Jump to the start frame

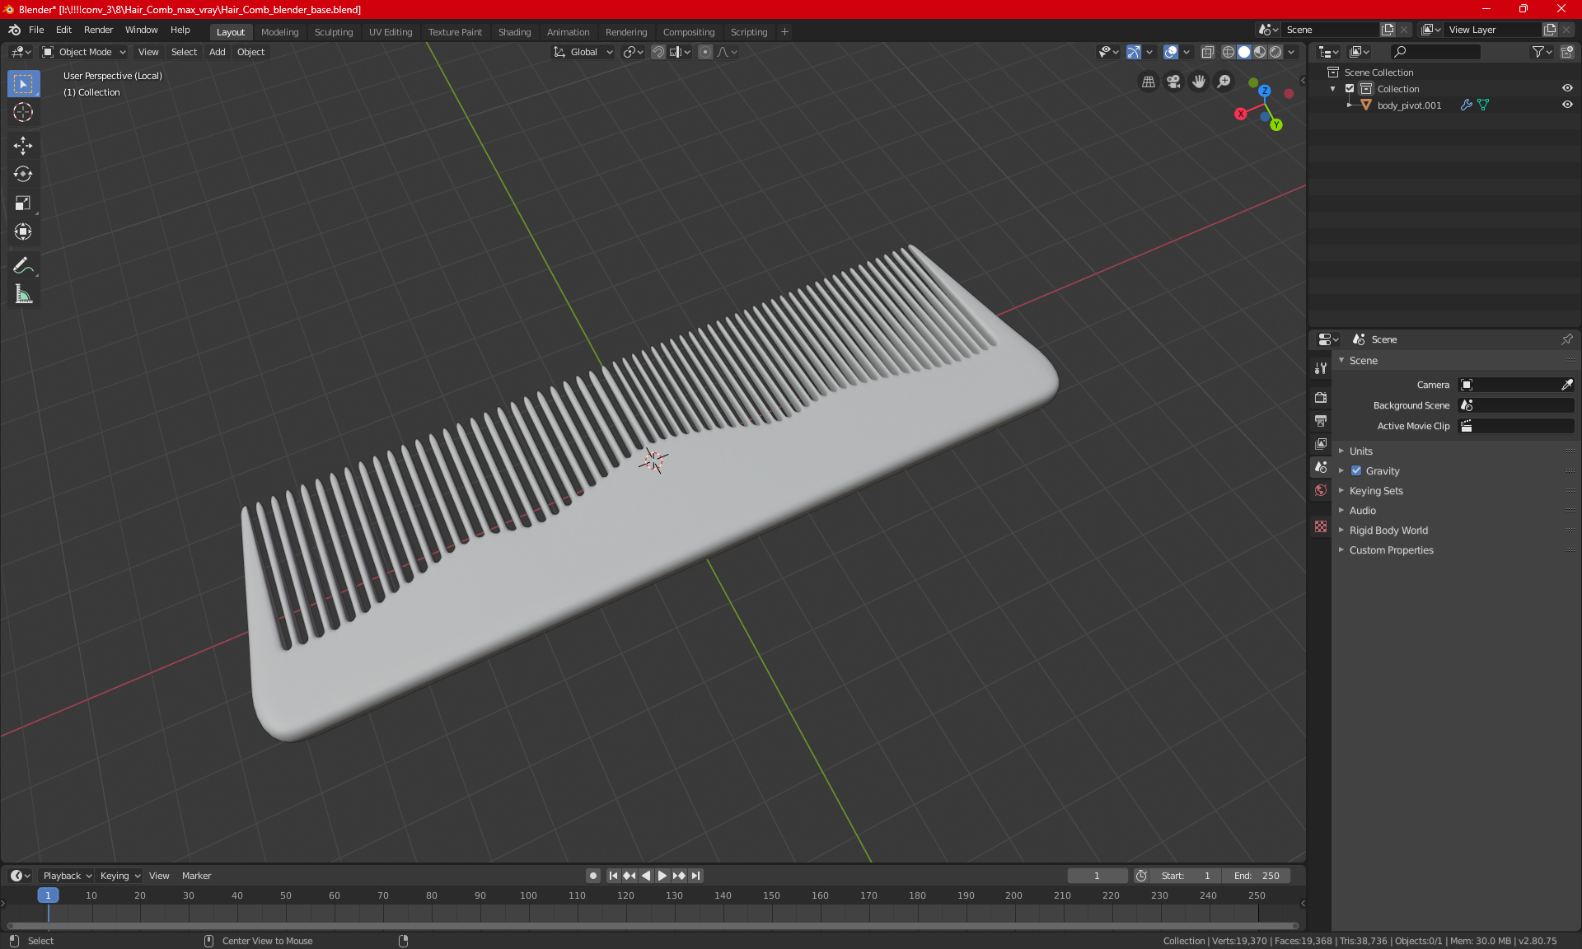(x=613, y=876)
